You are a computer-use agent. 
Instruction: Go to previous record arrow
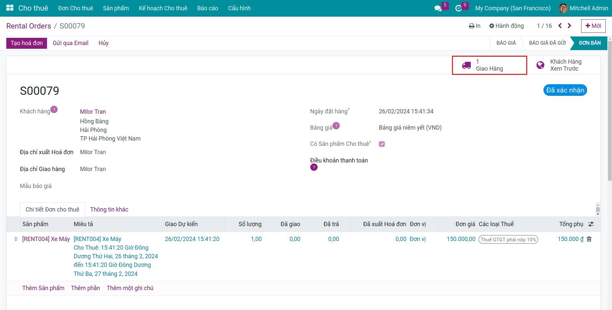tap(560, 26)
